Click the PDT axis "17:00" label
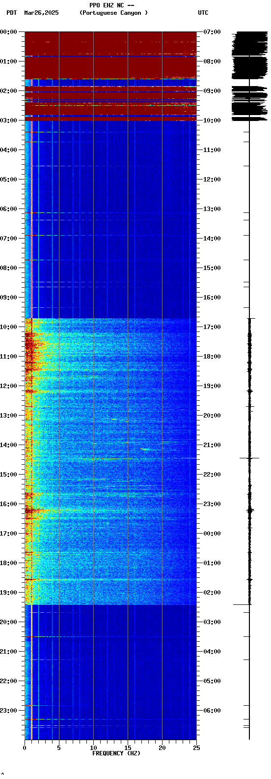The image size is (271, 779). coord(9,534)
